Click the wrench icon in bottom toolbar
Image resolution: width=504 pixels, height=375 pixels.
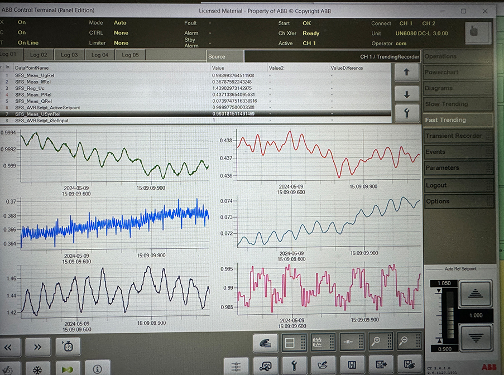tap(294, 366)
